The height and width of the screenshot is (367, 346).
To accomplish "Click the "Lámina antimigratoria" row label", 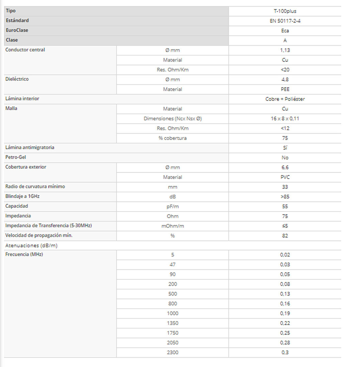I will (30, 148).
